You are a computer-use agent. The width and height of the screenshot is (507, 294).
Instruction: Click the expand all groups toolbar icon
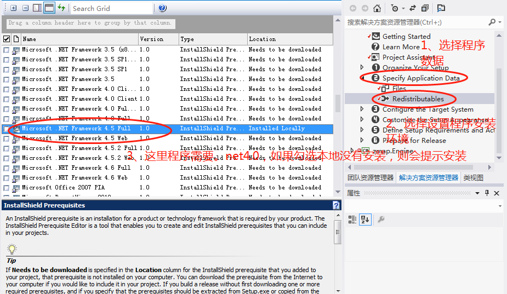click(14, 8)
